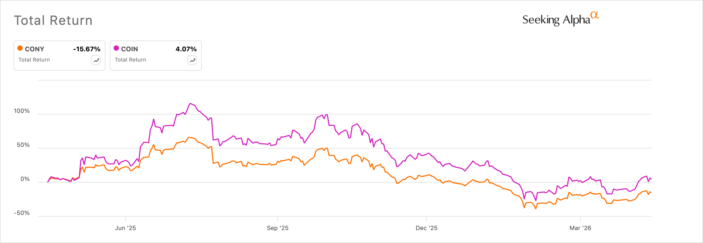This screenshot has height=243, width=703.
Task: Click the Total Return chart title
Action: coord(53,20)
